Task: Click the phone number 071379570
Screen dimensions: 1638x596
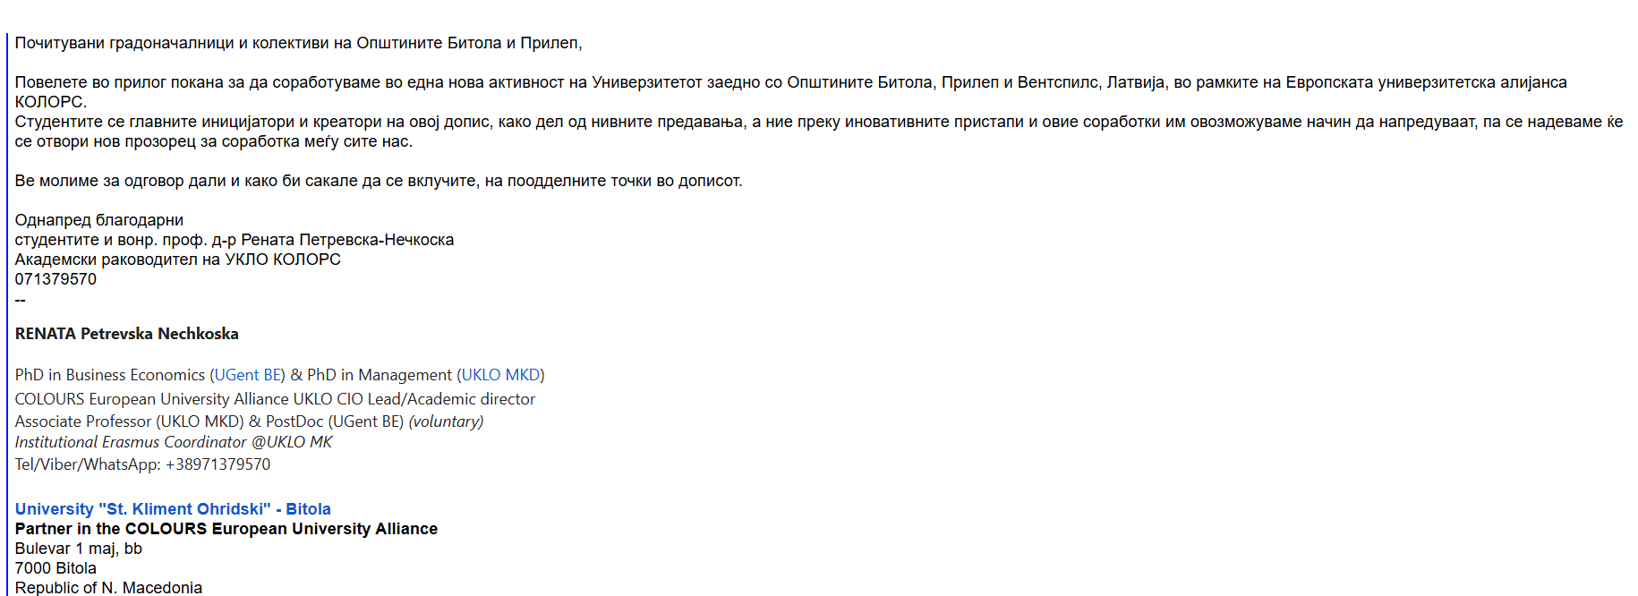Action: tap(55, 279)
